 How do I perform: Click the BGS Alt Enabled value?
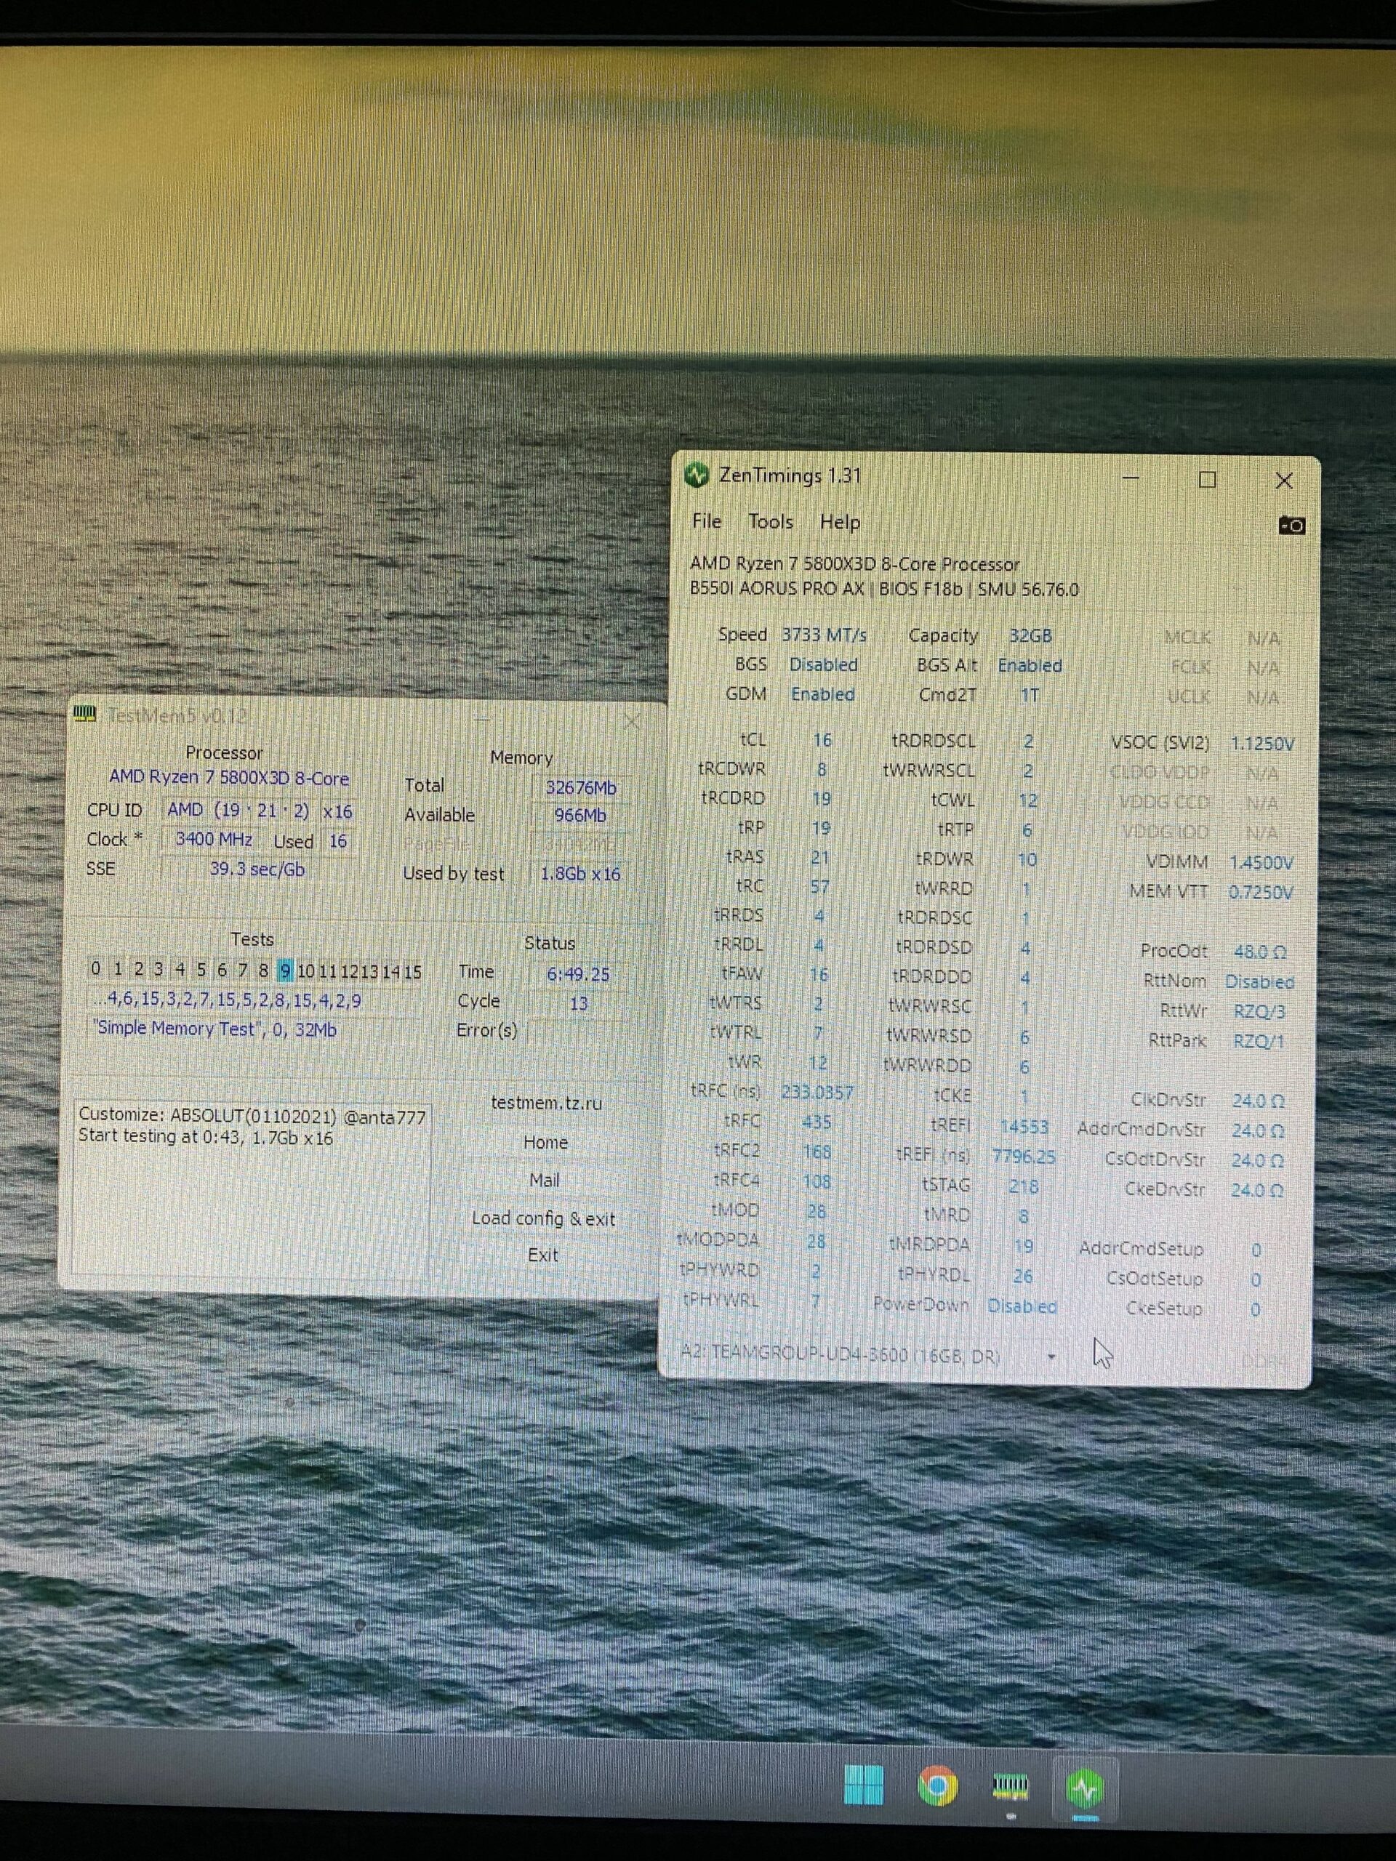point(1030,665)
